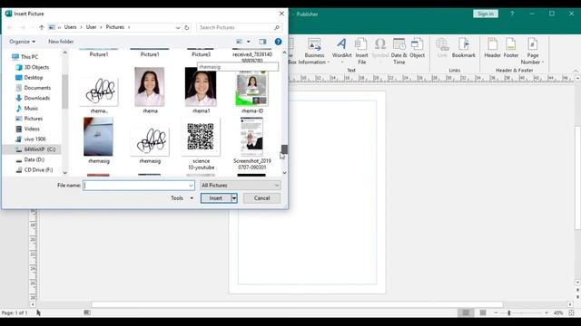Click Sign in in Publisher

pyautogui.click(x=486, y=14)
